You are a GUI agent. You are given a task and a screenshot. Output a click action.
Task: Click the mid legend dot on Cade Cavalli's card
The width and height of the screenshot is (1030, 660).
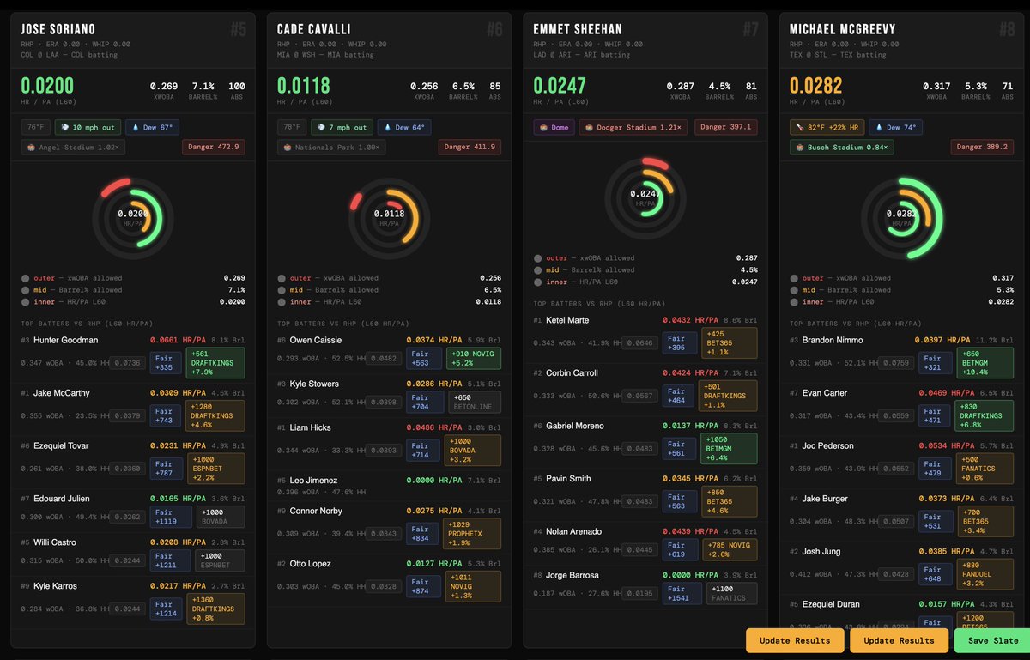point(282,290)
